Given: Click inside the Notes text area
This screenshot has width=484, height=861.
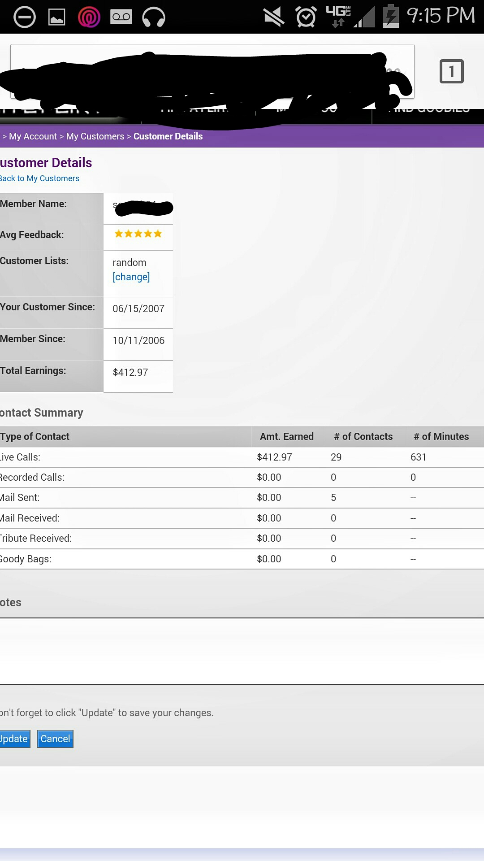Looking at the screenshot, I should pyautogui.click(x=242, y=651).
